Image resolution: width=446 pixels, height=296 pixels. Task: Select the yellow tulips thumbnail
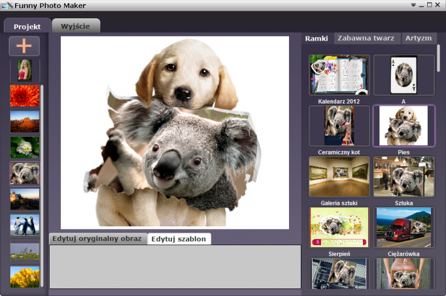pyautogui.click(x=24, y=277)
